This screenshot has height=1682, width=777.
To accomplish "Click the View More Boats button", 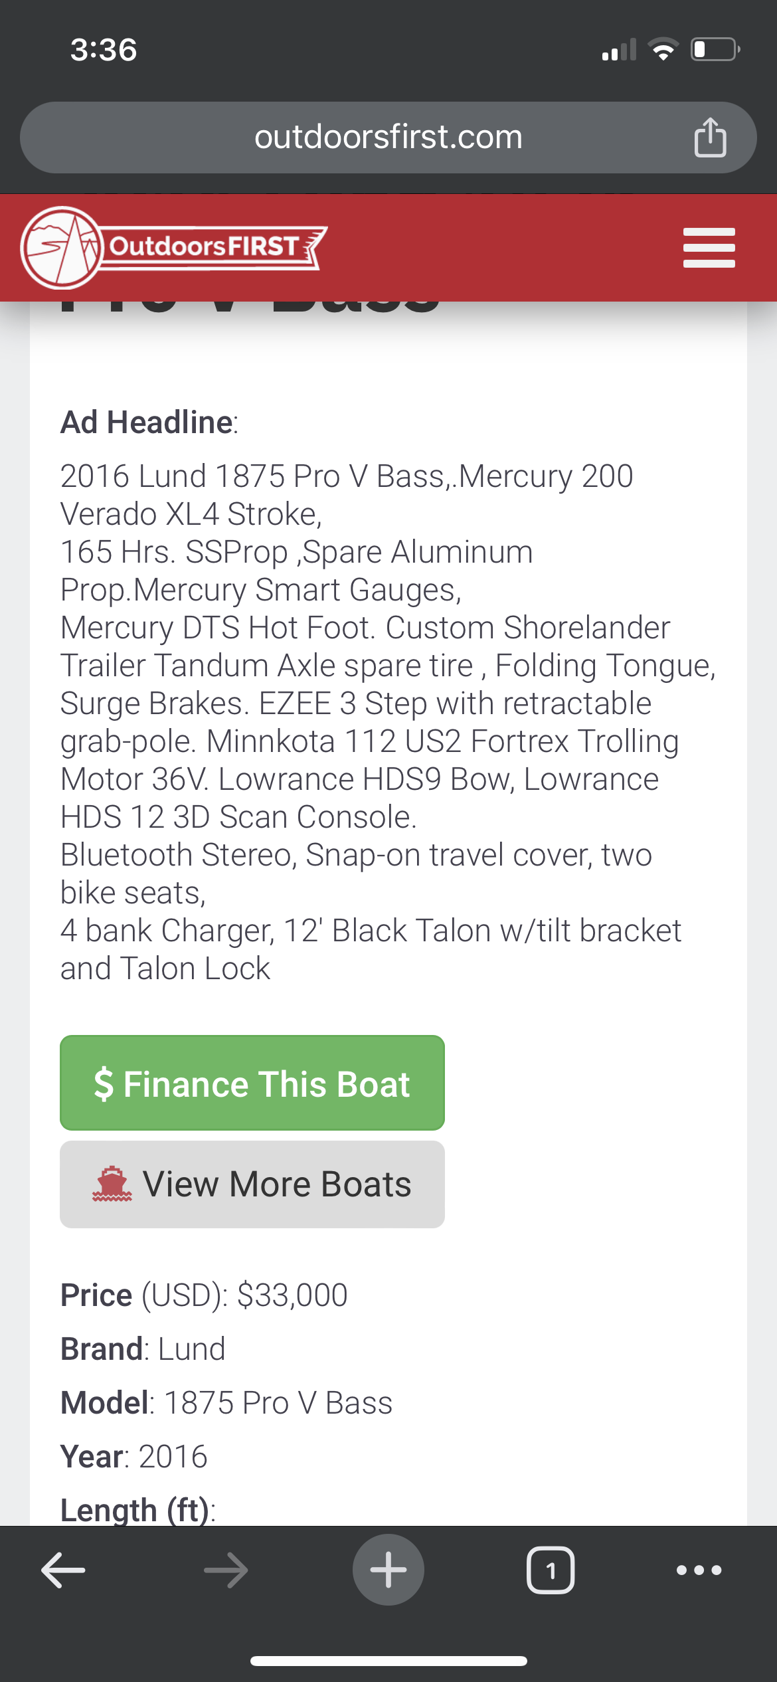I will 252,1184.
